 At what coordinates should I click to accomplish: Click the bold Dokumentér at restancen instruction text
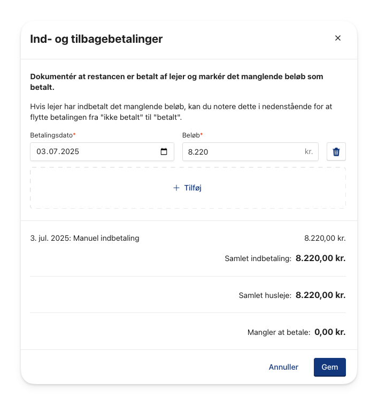176,82
